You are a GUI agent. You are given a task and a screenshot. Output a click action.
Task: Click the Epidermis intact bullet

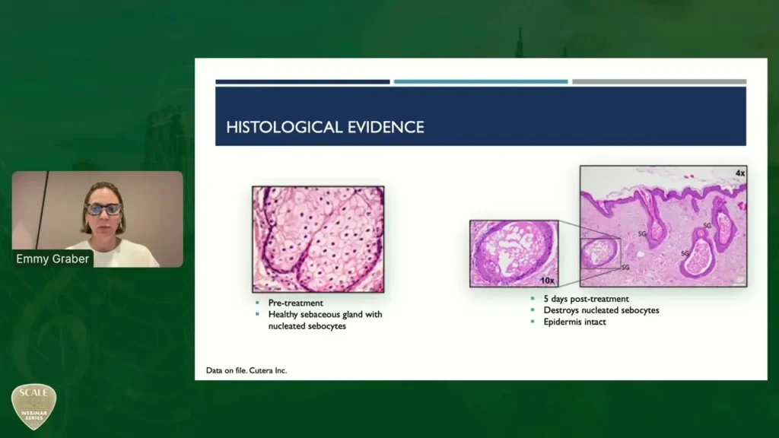tap(574, 322)
